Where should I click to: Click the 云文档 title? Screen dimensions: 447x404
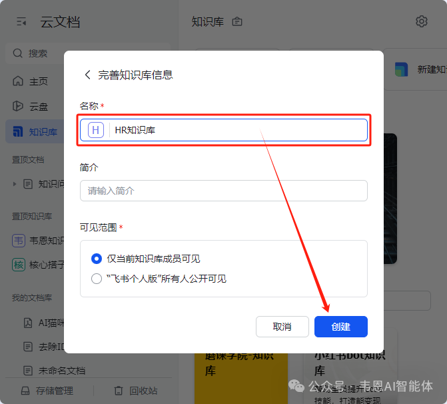coord(60,22)
